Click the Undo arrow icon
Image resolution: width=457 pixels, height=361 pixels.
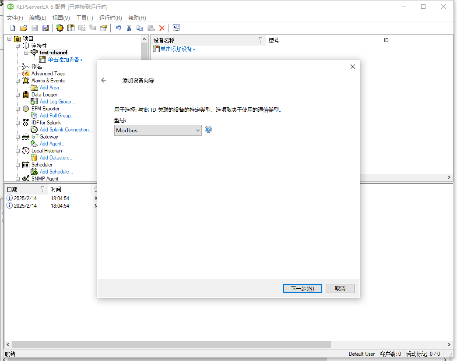coord(118,28)
